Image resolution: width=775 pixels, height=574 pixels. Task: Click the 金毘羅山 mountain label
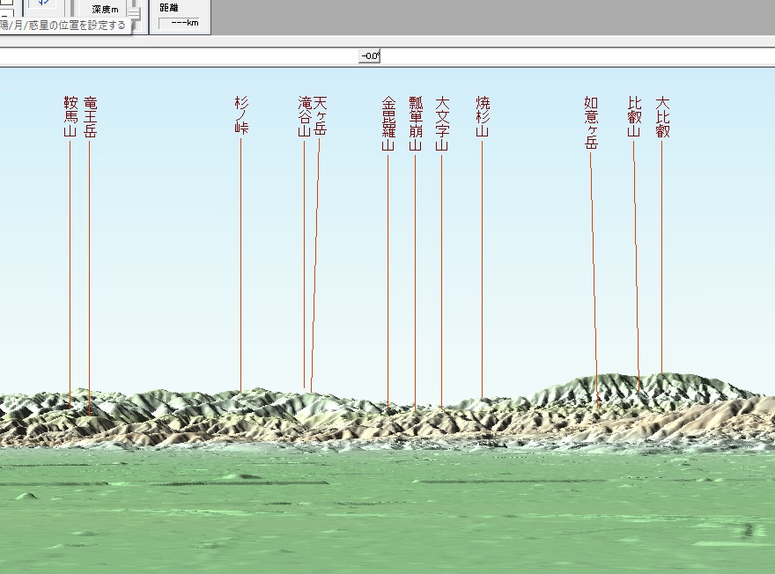click(x=388, y=124)
